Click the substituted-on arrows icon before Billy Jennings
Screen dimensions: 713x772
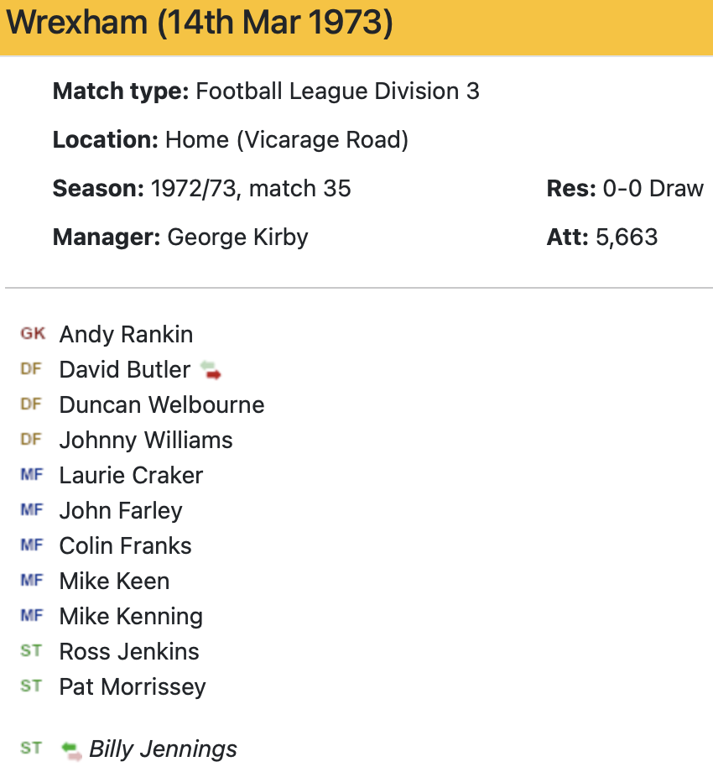coord(71,749)
